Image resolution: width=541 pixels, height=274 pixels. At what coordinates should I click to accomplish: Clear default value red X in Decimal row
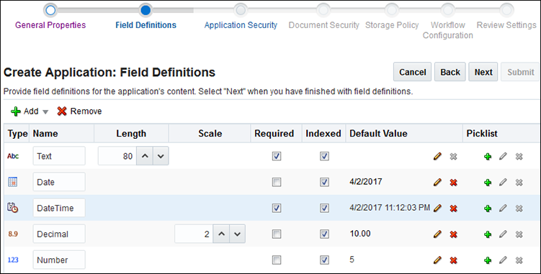click(x=453, y=234)
